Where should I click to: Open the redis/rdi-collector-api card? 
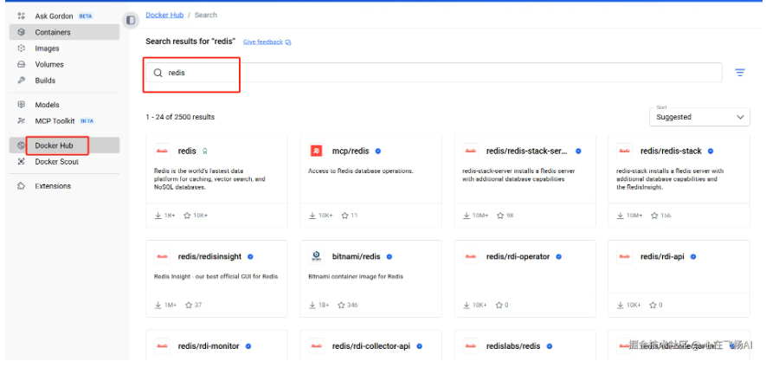coord(370,345)
